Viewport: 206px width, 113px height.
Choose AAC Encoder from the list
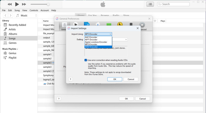click(x=98, y=37)
